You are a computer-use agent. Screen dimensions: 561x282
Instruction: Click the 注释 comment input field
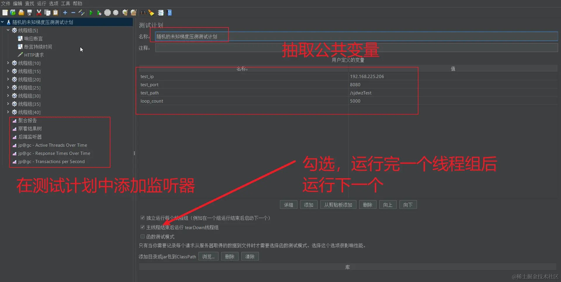356,48
